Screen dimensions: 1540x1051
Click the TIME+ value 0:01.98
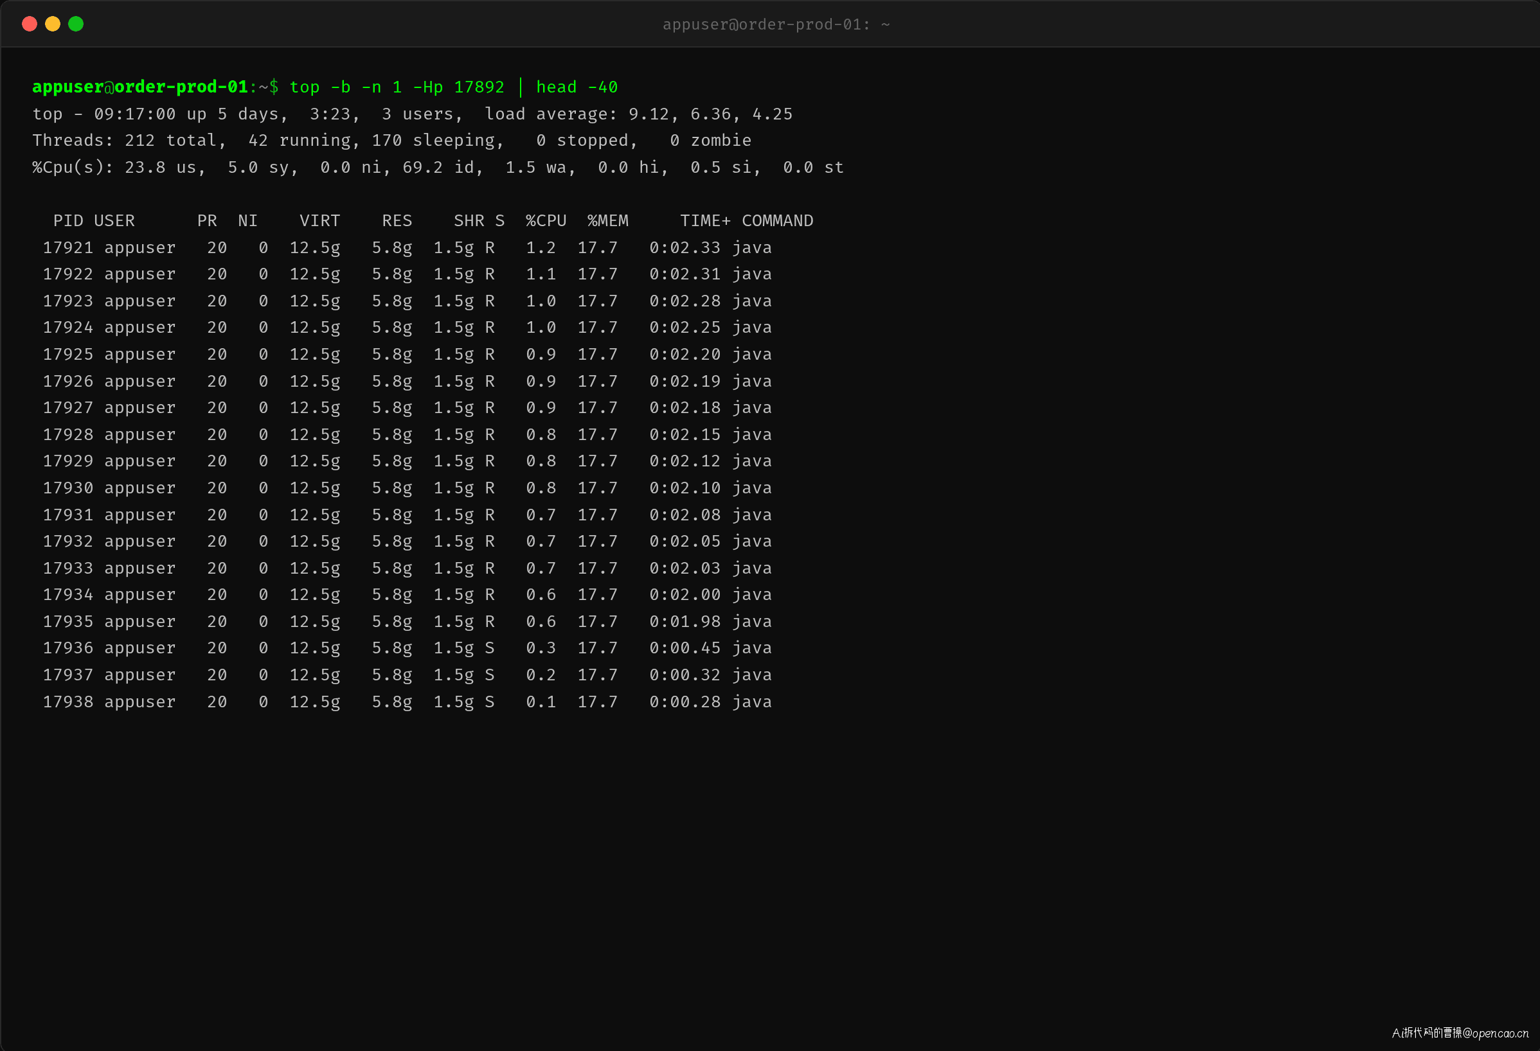pos(685,621)
